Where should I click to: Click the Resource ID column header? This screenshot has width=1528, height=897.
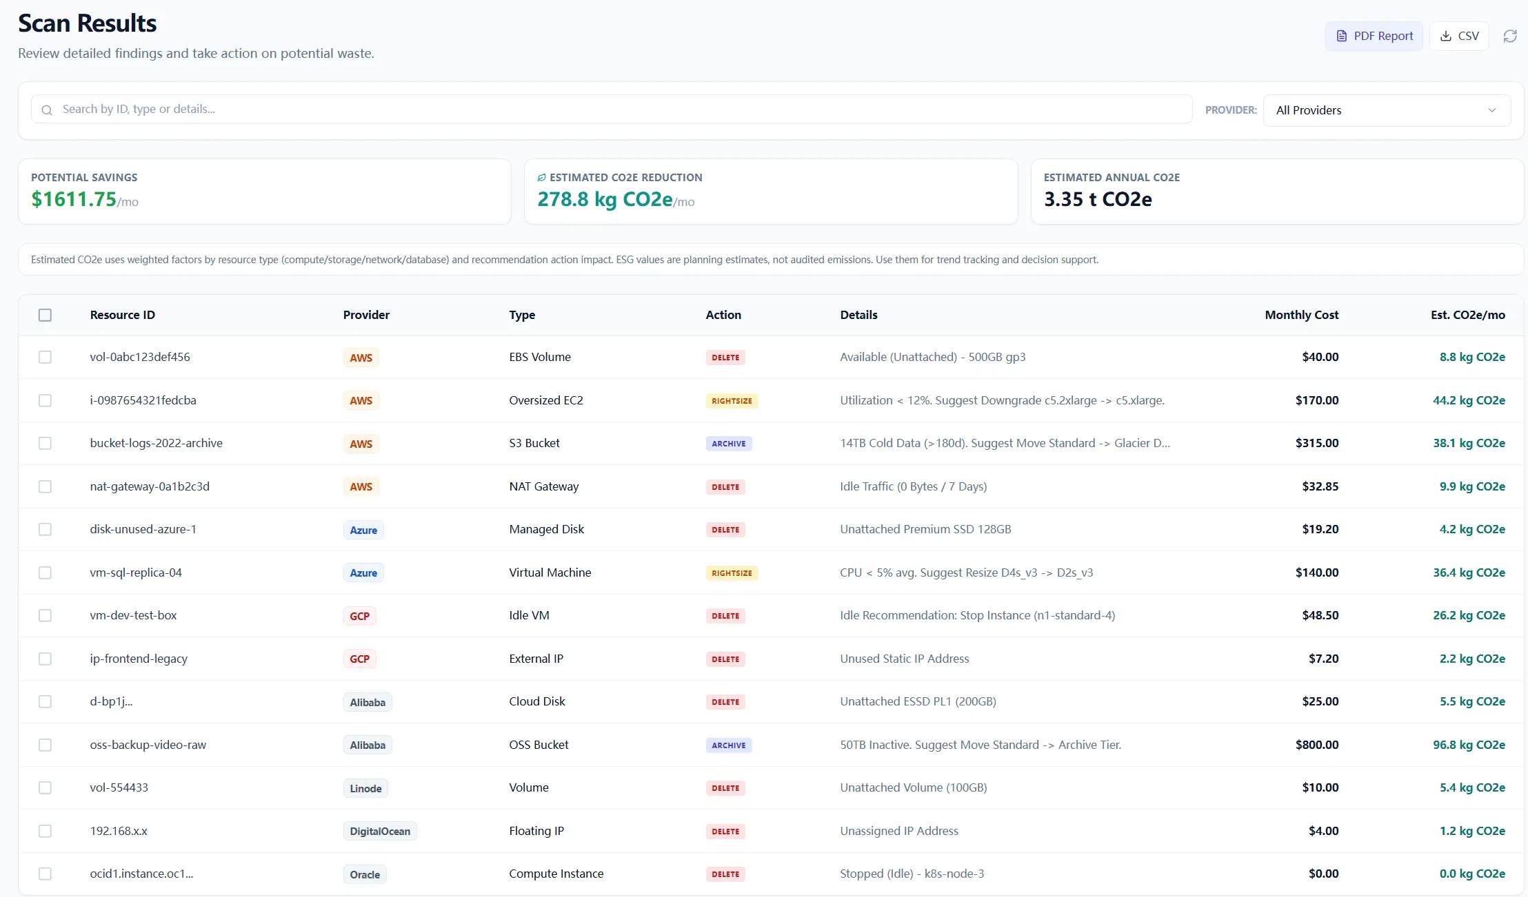click(x=122, y=315)
